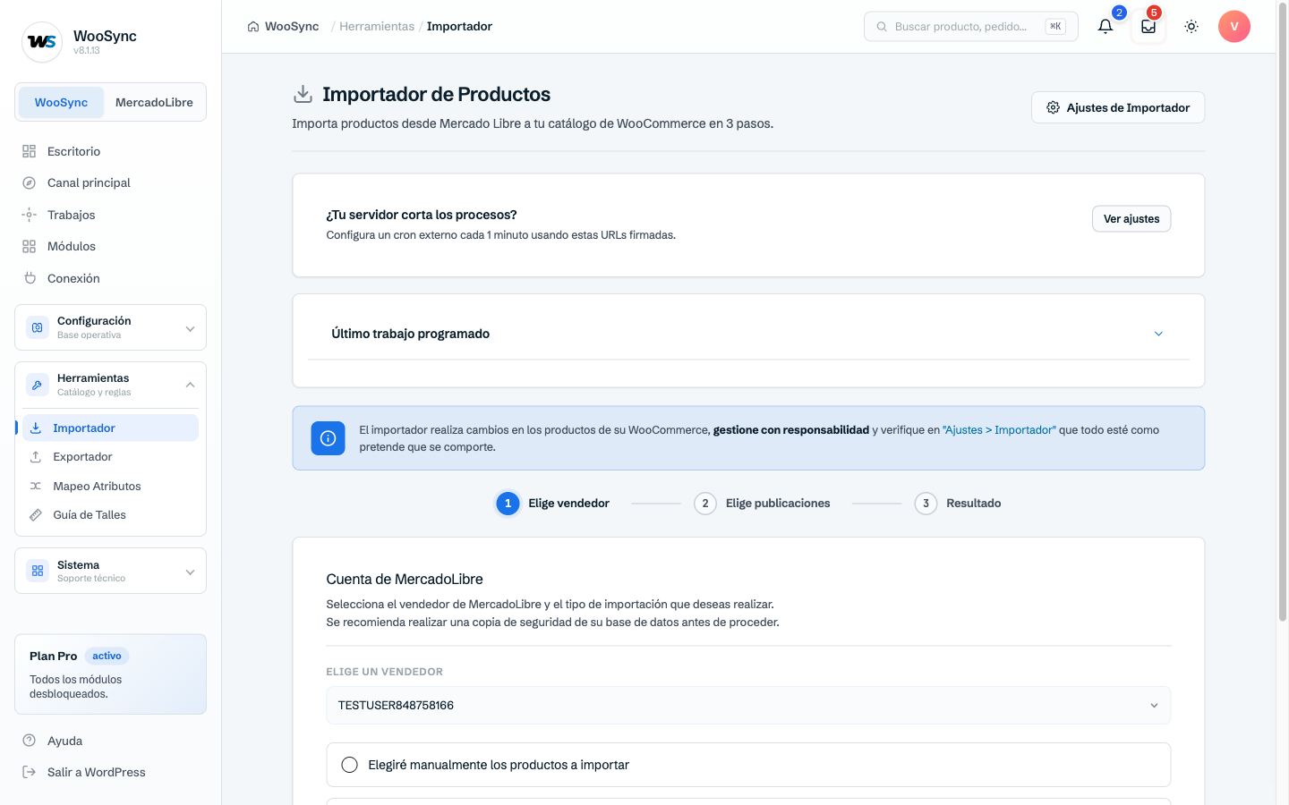Open the Conexión page

click(x=110, y=278)
